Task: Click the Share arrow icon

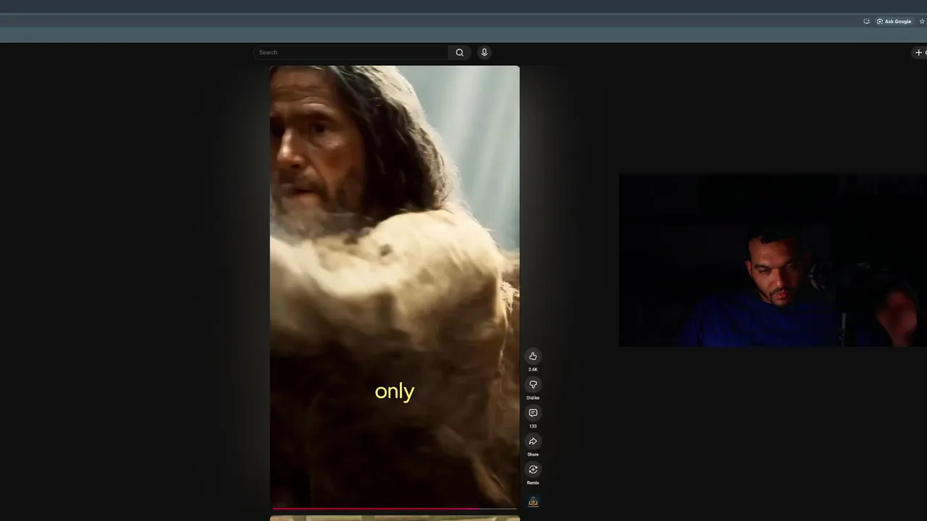Action: click(533, 441)
